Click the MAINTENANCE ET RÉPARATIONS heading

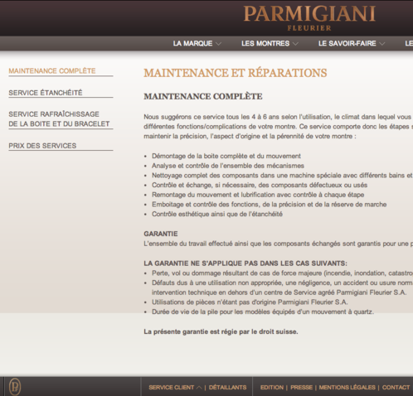pyautogui.click(x=236, y=73)
